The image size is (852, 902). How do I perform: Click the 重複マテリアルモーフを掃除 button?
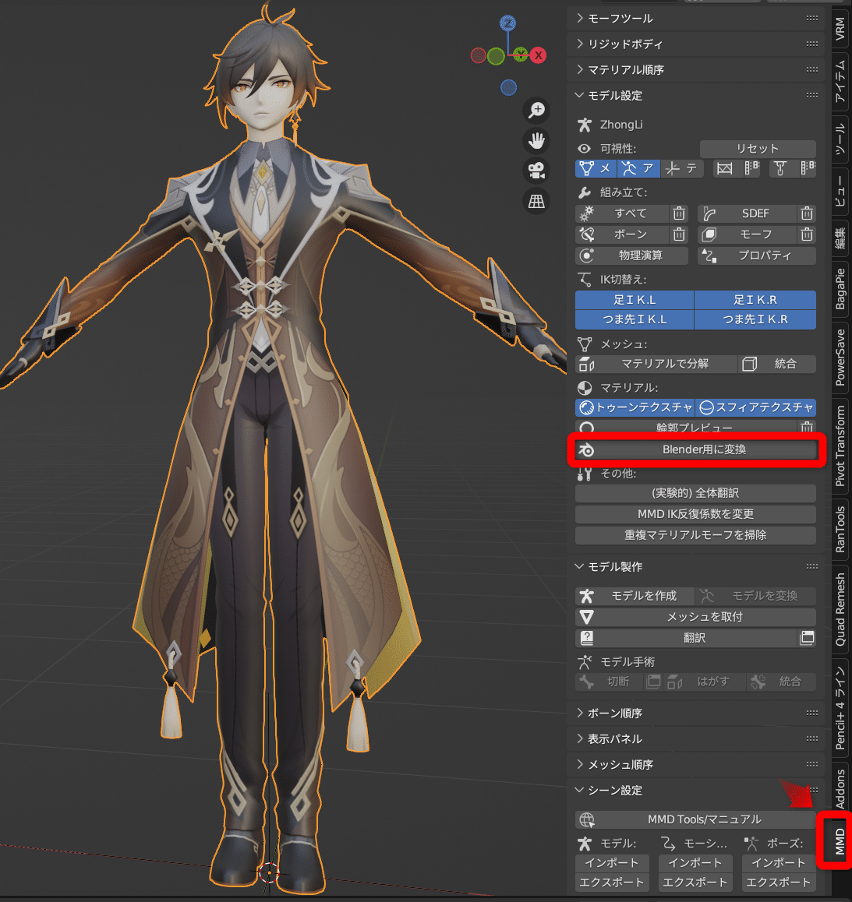coord(695,535)
